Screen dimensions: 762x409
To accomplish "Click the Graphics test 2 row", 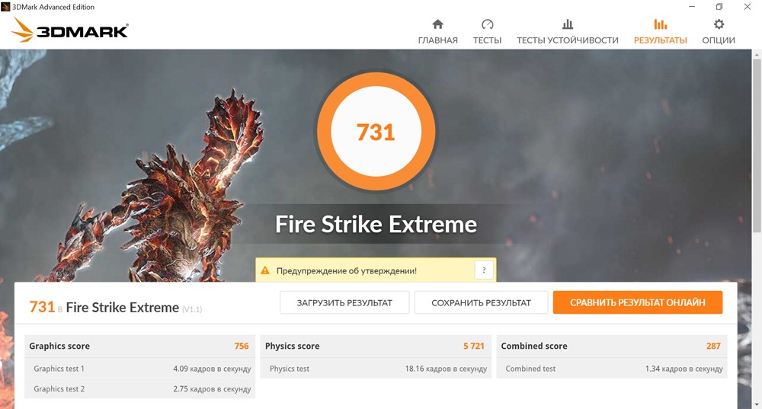I will pyautogui.click(x=140, y=388).
